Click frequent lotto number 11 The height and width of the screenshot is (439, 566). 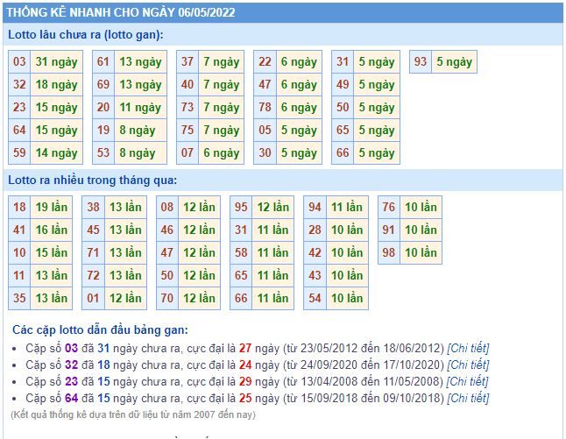click(19, 275)
